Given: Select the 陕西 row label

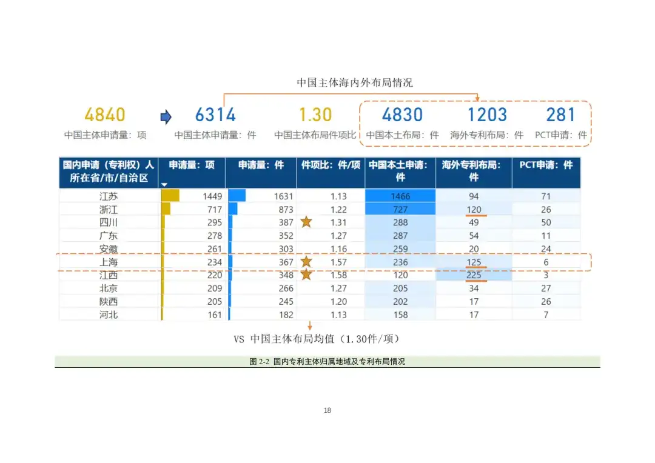Looking at the screenshot, I should [x=109, y=301].
